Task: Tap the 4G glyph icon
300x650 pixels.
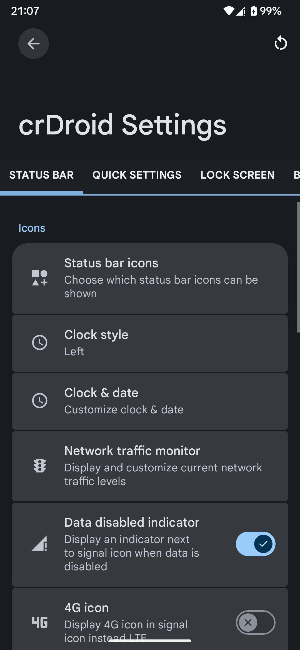Action: click(40, 622)
